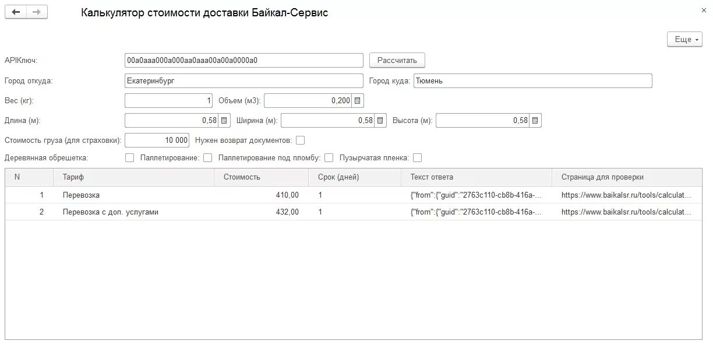Image resolution: width=713 pixels, height=344 pixels.
Task: Go forward with the right arrow button
Action: tap(37, 12)
